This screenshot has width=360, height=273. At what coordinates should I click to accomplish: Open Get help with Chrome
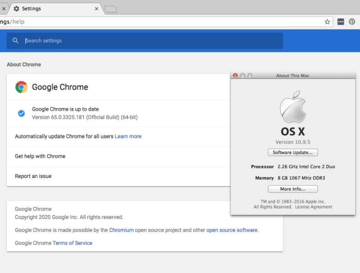coord(118,156)
